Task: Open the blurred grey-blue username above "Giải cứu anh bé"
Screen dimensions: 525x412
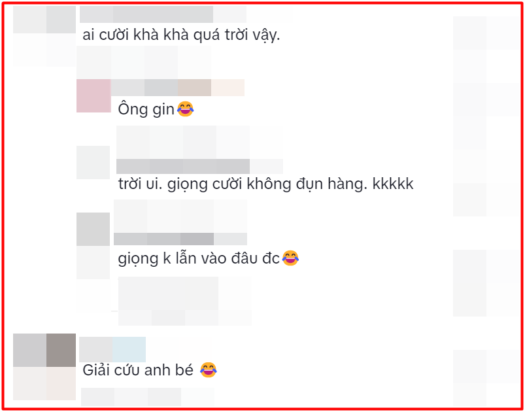Action: pos(112,349)
